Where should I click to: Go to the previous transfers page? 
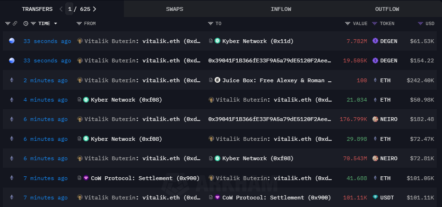click(61, 9)
